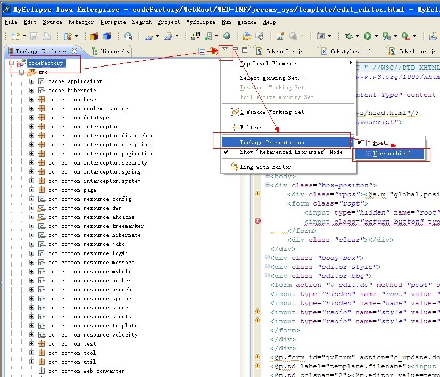The image size is (440, 377).
Task: Click the Debug bug icon in toolbar
Action: [x=348, y=36]
